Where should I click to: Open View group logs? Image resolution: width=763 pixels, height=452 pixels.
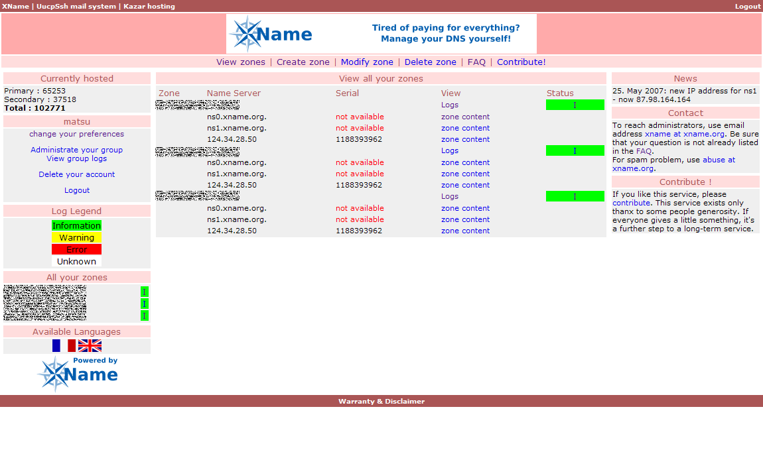[x=76, y=159]
